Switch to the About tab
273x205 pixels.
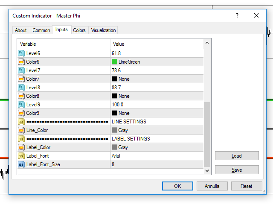[x=21, y=30]
